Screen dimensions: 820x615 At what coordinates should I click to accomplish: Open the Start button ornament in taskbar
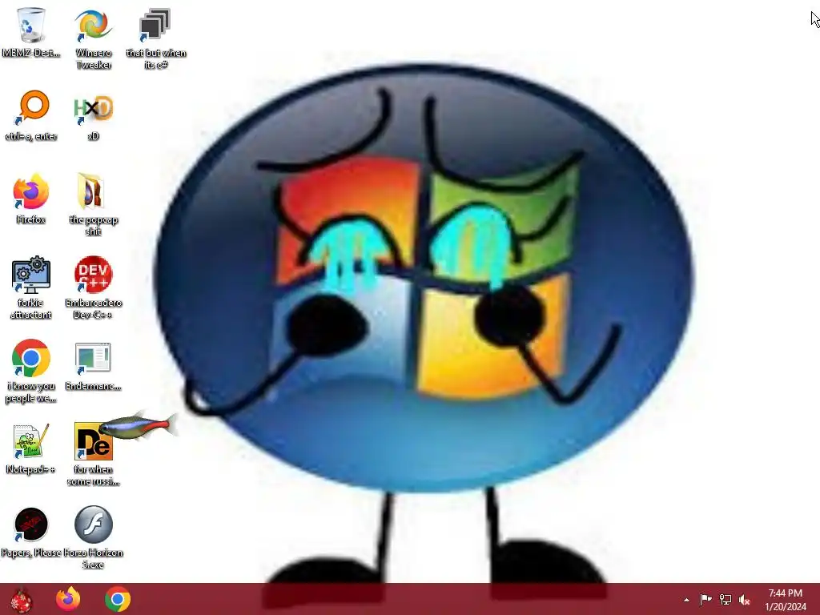click(21, 600)
